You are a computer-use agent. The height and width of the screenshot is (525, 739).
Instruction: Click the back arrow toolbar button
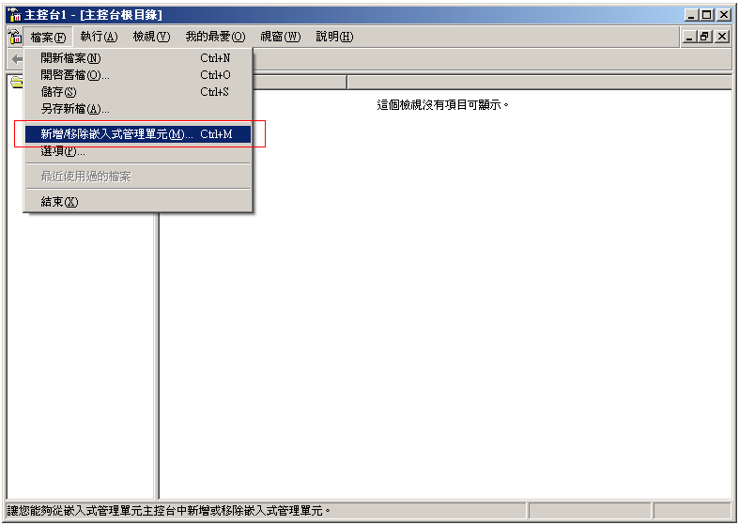click(17, 59)
